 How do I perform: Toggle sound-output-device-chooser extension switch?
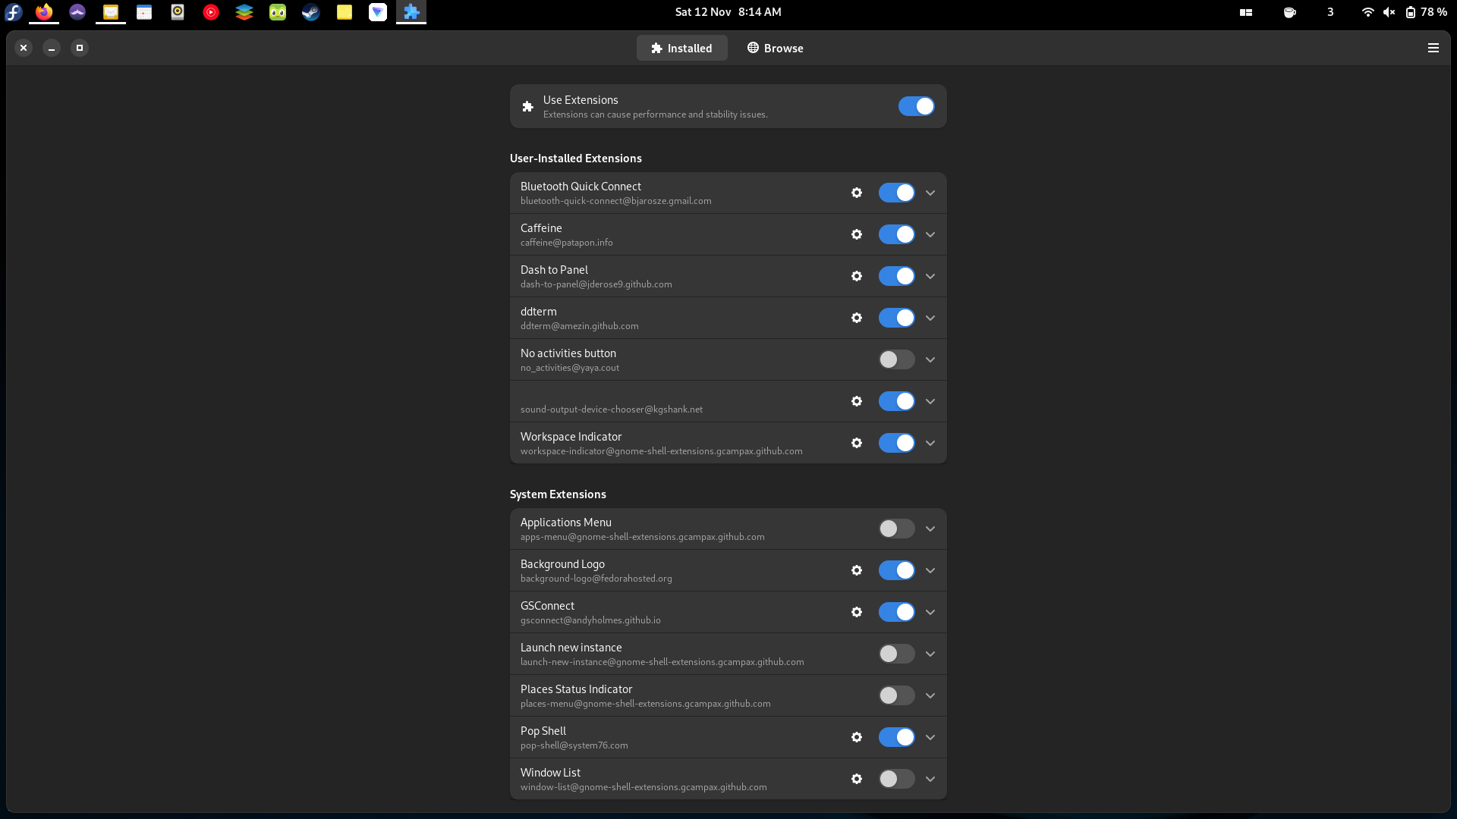[x=896, y=401]
